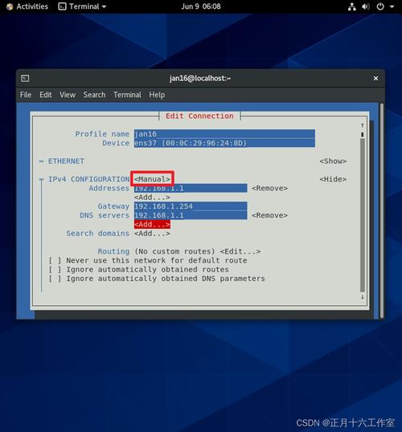The width and height of the screenshot is (402, 432).
Task: Close the terminal window
Action: (375, 79)
